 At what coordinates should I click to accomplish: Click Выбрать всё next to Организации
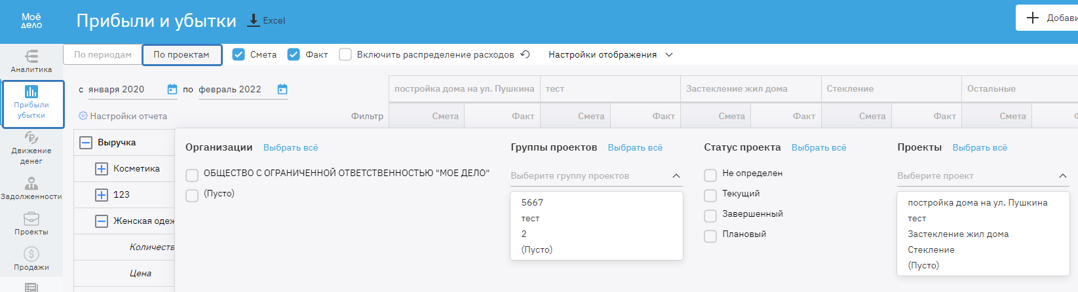point(290,147)
